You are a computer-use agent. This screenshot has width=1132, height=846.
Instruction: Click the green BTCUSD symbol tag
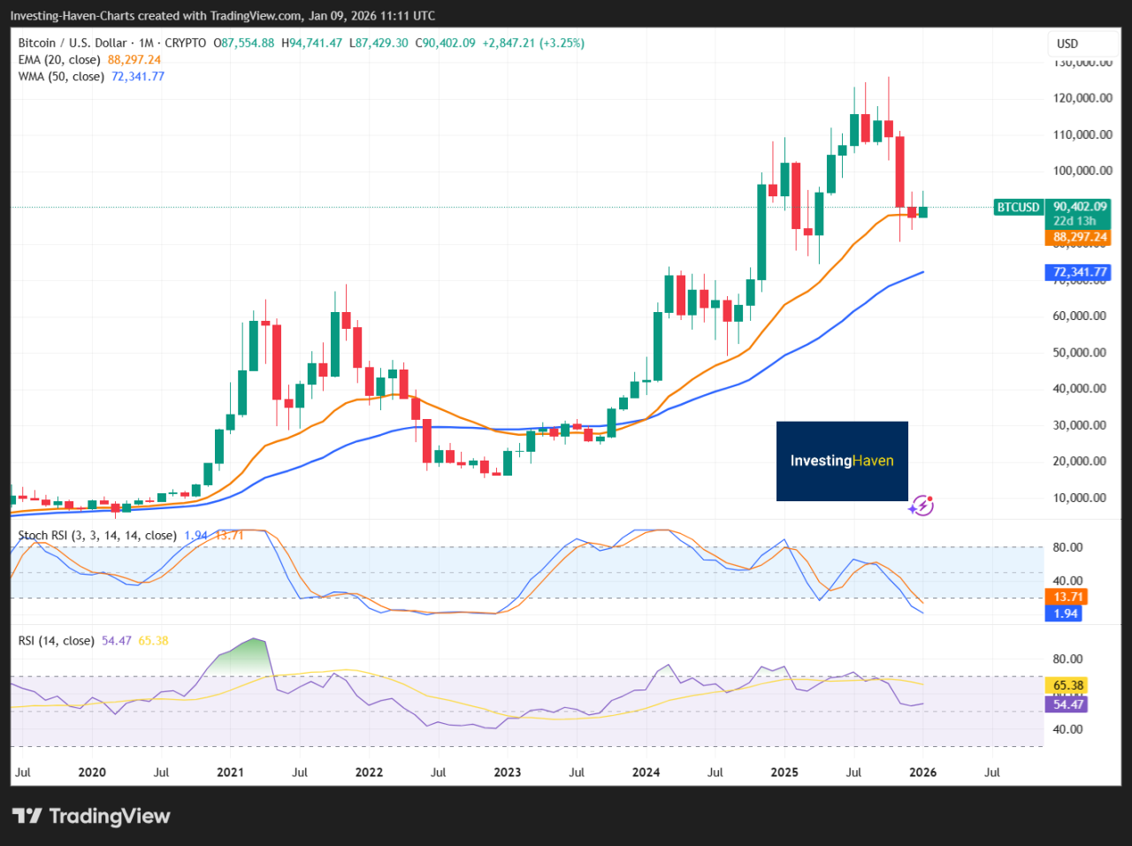click(x=1018, y=208)
